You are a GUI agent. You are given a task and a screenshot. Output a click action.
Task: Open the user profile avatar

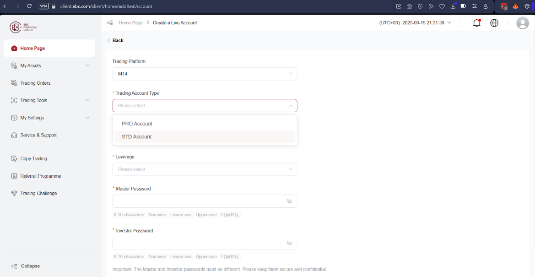[522, 23]
